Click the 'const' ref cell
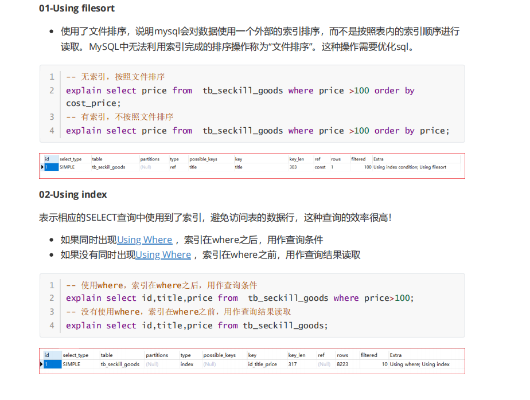 pyautogui.click(x=320, y=167)
